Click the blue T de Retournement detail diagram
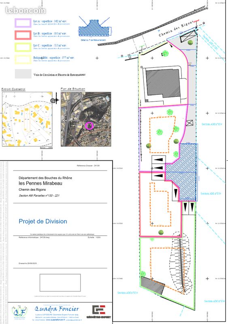Screen dimensions: 228x324 coord(94,28)
